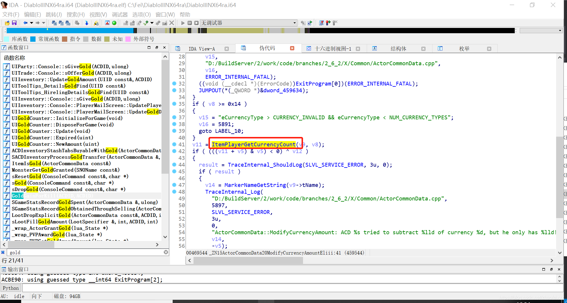
Task: Click the asterisk array toolbar icon
Action: point(158,23)
